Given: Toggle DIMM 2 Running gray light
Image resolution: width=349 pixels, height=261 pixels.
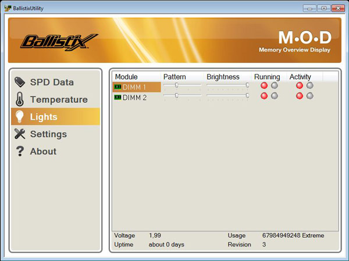Looking at the screenshot, I should tap(275, 96).
